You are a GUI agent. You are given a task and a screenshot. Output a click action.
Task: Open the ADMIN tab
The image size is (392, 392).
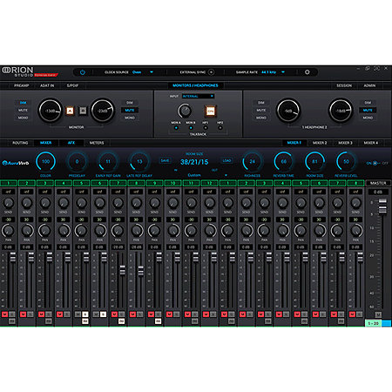click(369, 85)
